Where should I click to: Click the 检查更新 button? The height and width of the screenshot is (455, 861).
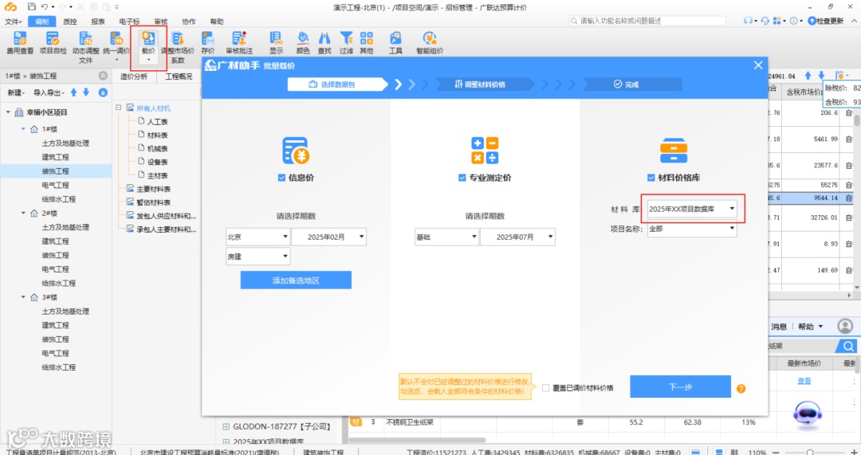(826, 21)
